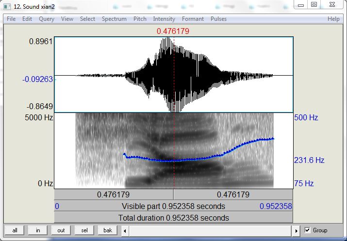Click the Praat window icon in title bar
This screenshot has height=241, width=347.
(x=7, y=7)
